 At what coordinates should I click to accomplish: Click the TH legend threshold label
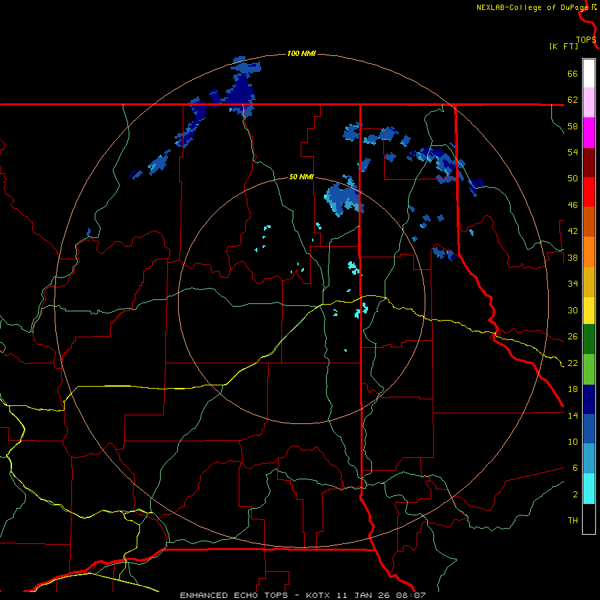click(x=573, y=521)
